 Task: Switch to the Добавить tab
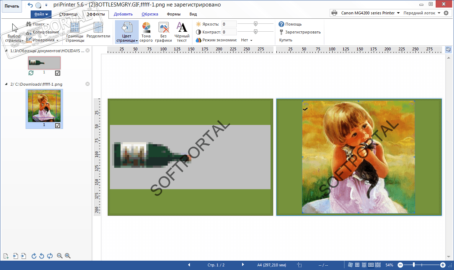click(x=123, y=14)
